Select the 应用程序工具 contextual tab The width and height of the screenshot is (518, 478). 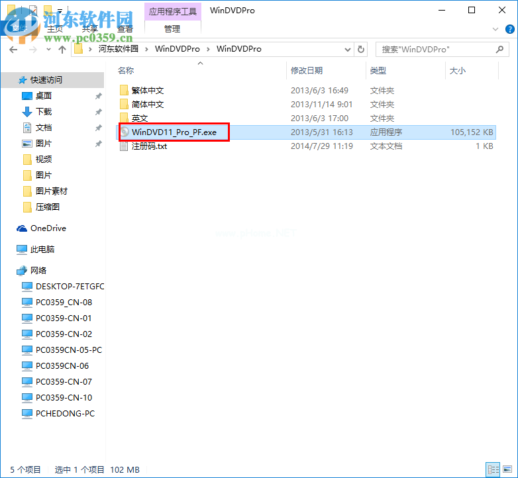pos(172,11)
